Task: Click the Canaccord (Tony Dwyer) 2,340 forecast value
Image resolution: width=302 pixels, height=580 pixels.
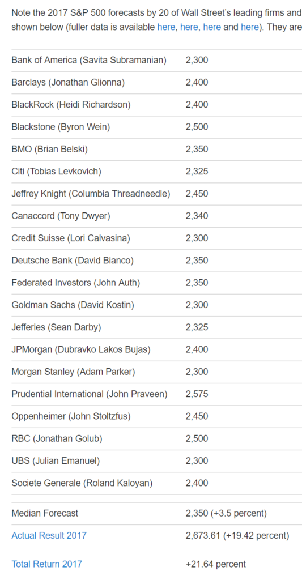Action: [197, 216]
